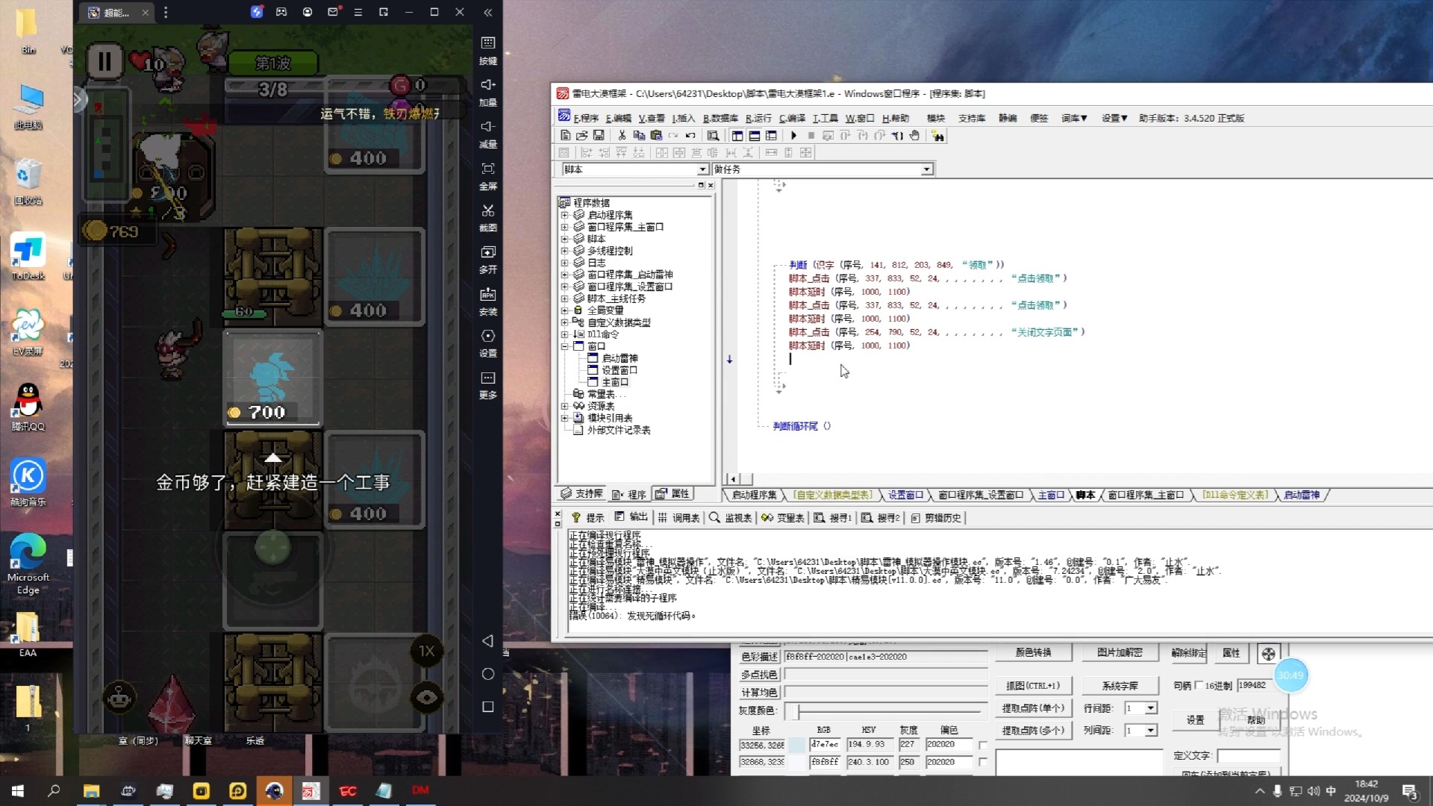Click the Find magnifier toolbar icon
The width and height of the screenshot is (1433, 806).
(x=713, y=135)
